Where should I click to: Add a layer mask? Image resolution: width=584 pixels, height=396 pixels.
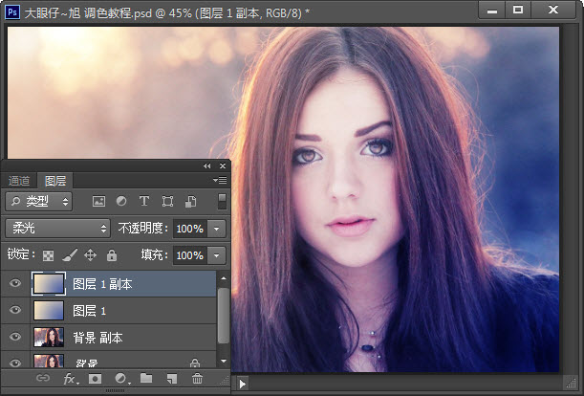tap(96, 380)
